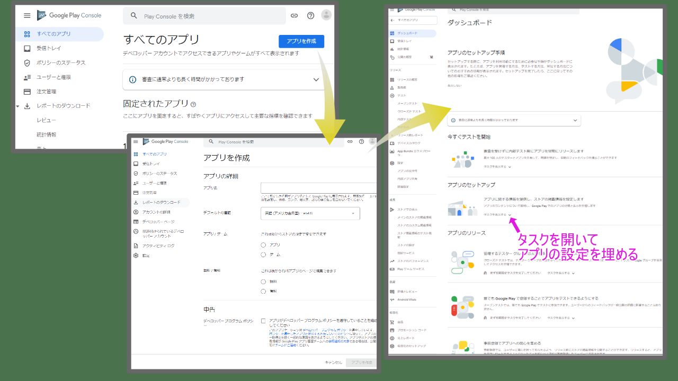Click Android Vitals icon in dashboard sidebar
This screenshot has width=678, height=381.
tap(392, 300)
